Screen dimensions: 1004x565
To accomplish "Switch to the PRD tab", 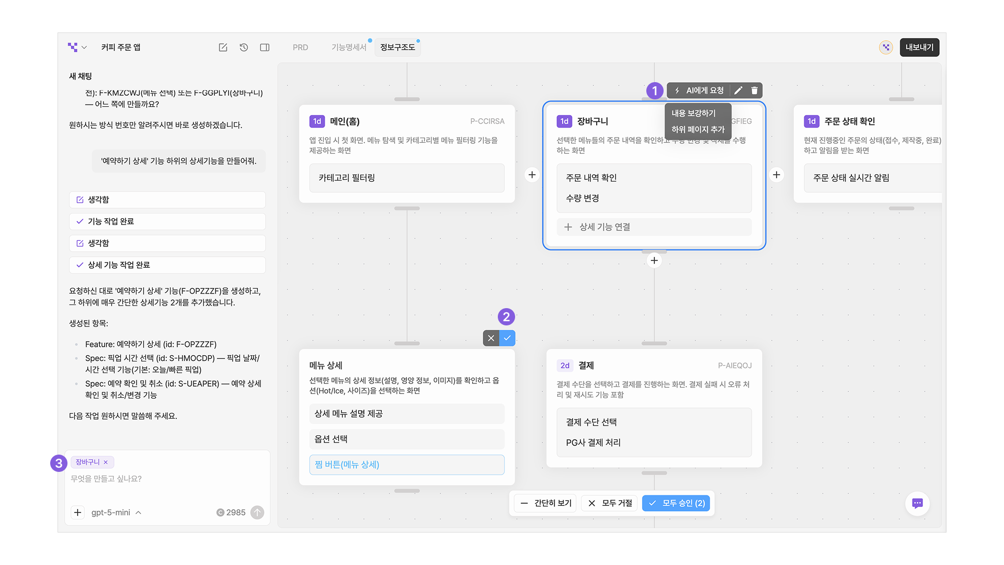I will (300, 48).
